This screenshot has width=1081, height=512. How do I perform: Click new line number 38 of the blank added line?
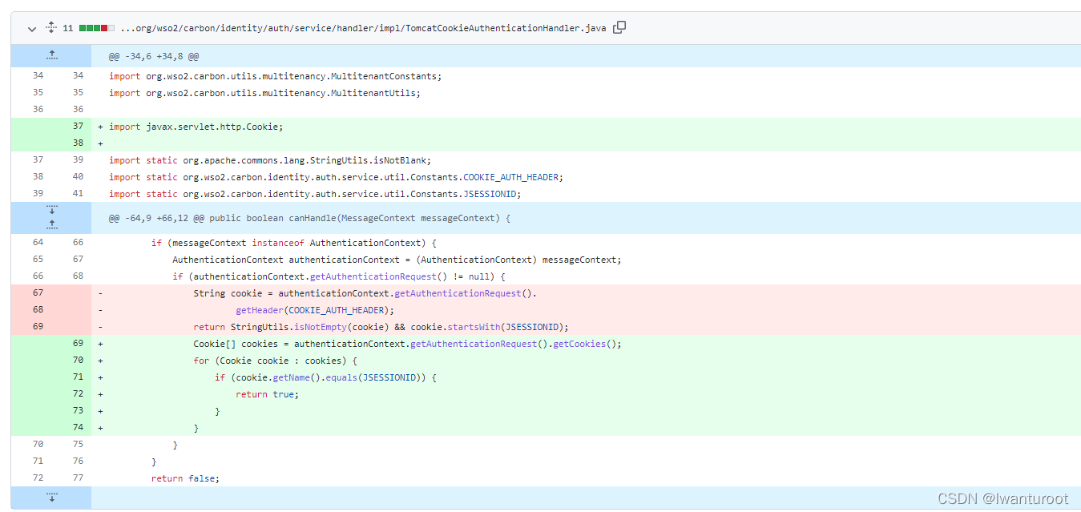pos(78,143)
